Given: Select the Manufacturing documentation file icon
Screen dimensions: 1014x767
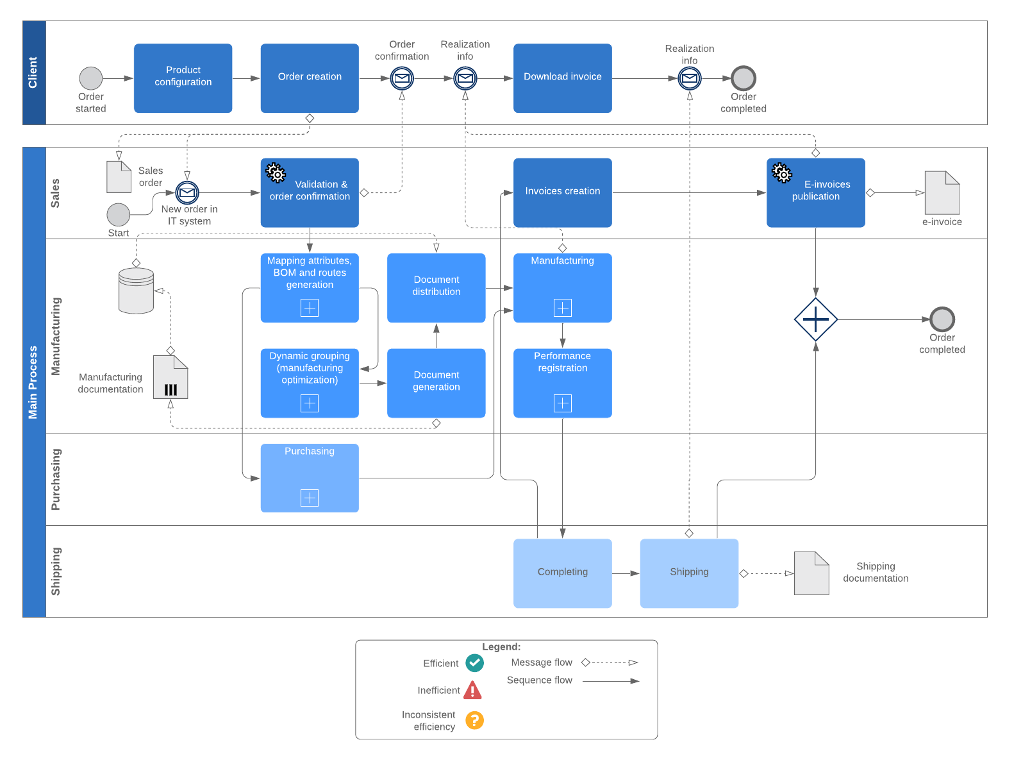Looking at the screenshot, I should [x=170, y=377].
